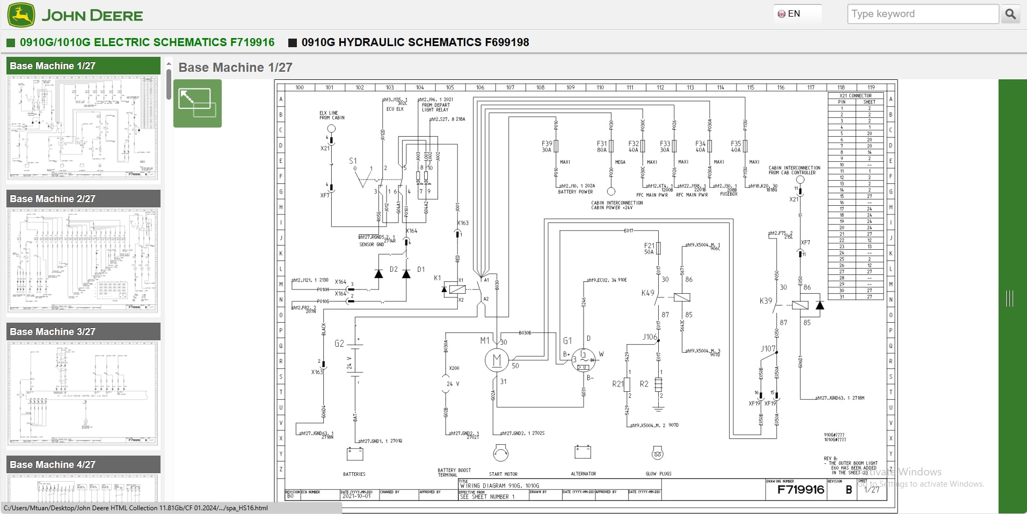Click the British flag next to EN
Viewport: 1027px width, 514px height.
coord(782,13)
